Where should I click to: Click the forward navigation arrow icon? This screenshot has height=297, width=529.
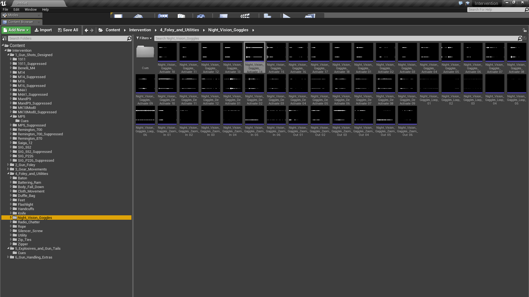click(x=92, y=30)
